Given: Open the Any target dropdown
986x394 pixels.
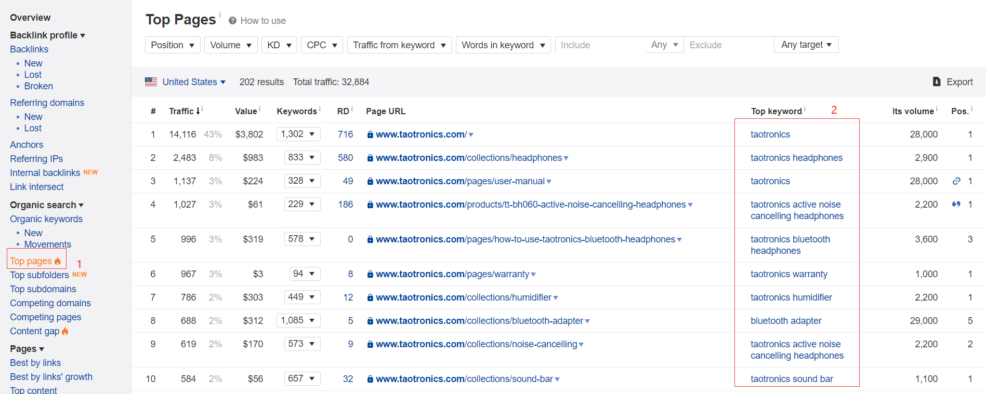Looking at the screenshot, I should tap(806, 45).
